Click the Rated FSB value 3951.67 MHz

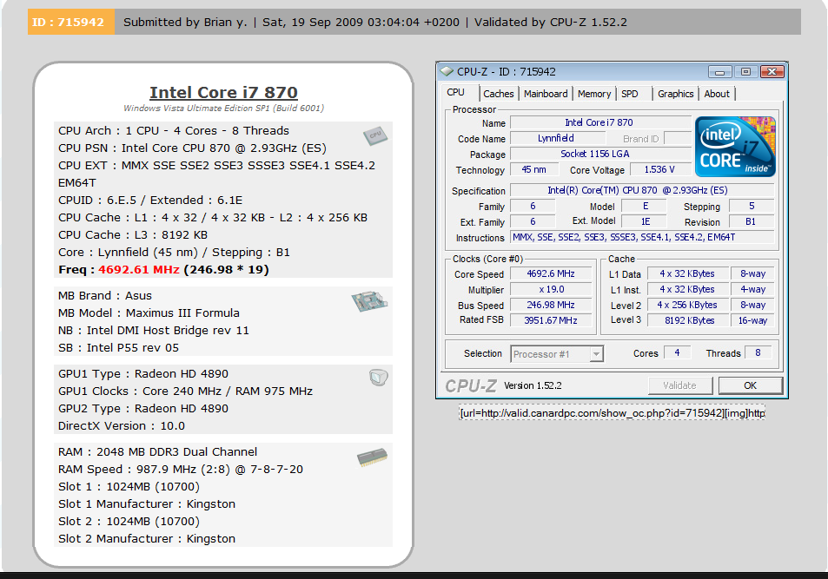(x=551, y=320)
